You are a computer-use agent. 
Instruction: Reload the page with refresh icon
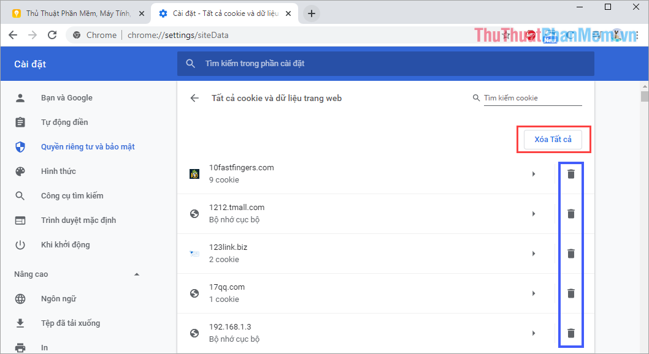point(52,35)
